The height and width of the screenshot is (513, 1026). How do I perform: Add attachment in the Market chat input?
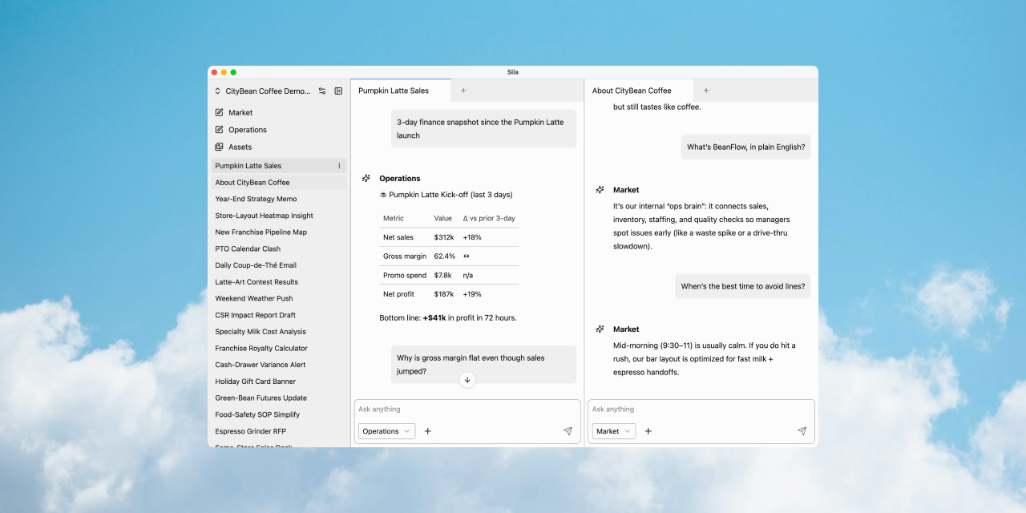pos(648,431)
